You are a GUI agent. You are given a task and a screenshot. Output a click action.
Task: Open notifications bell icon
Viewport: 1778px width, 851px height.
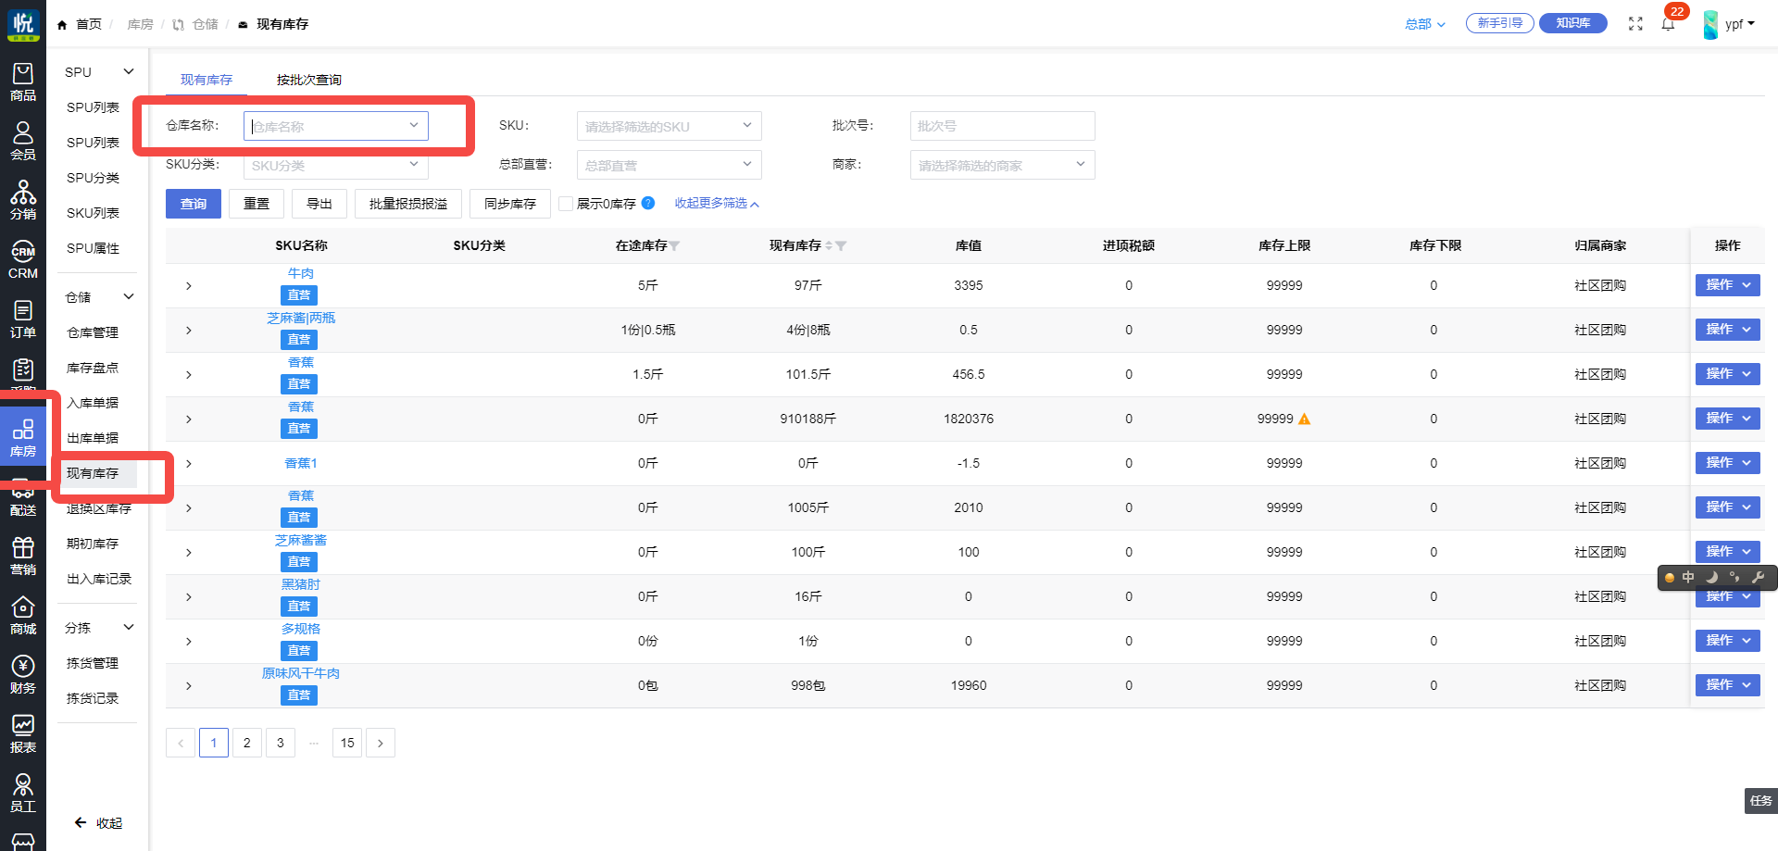pyautogui.click(x=1668, y=24)
